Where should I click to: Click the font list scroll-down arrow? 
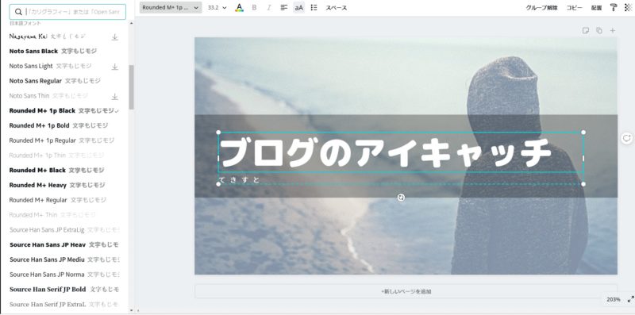pyautogui.click(x=131, y=310)
